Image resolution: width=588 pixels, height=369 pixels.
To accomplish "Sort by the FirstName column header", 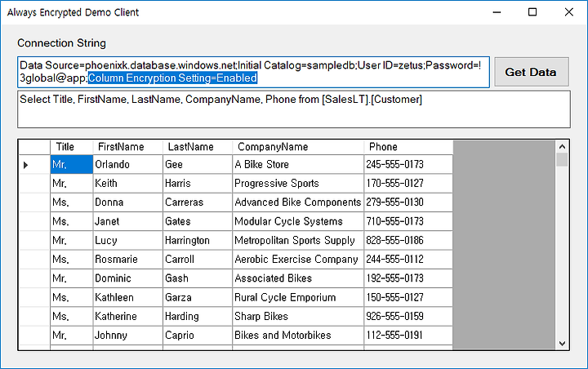I will (128, 147).
